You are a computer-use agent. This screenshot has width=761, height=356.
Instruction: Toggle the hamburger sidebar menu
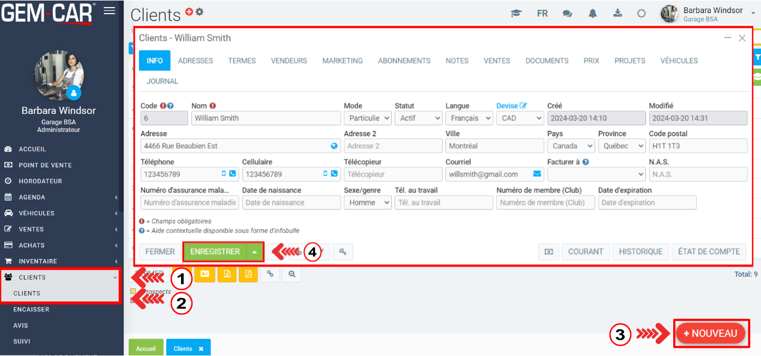[110, 10]
